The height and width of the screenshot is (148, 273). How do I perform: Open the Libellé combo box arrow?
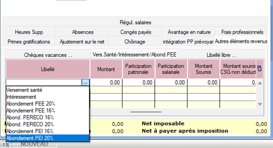coord(85,83)
